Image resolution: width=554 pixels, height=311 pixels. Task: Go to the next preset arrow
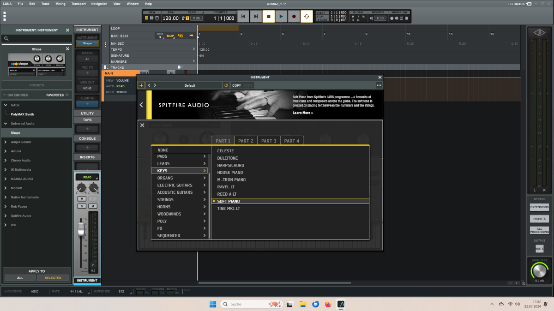(x=155, y=85)
